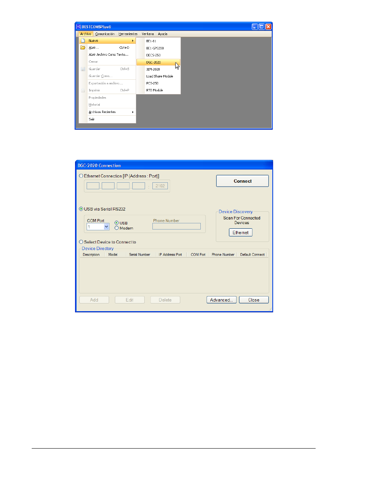Select the USB via Serial RS232 option

tap(81, 209)
